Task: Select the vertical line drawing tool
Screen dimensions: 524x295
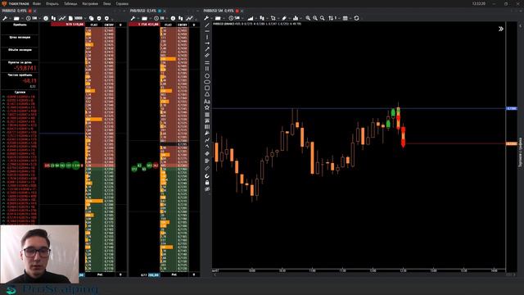Action: pyautogui.click(x=207, y=37)
